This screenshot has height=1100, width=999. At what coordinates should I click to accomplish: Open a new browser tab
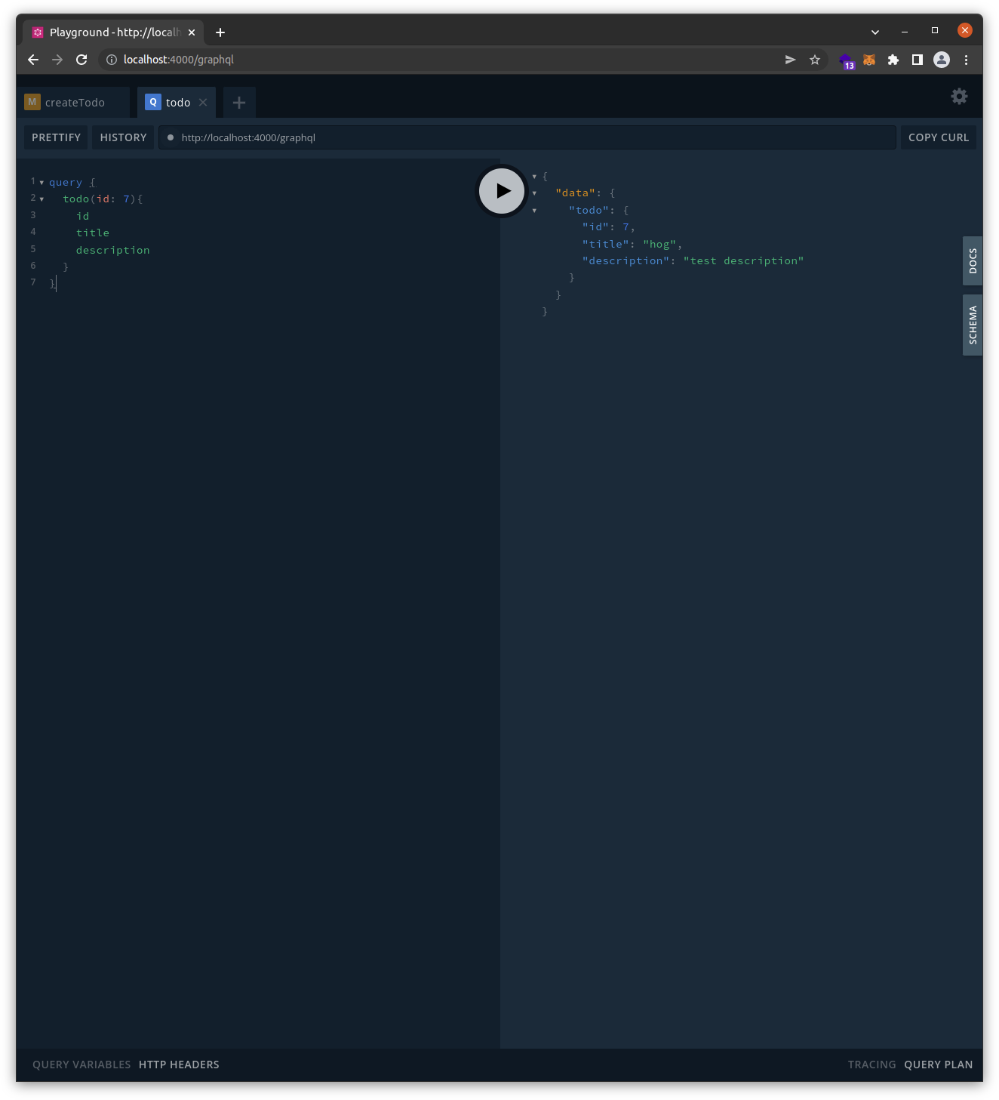coord(220,32)
